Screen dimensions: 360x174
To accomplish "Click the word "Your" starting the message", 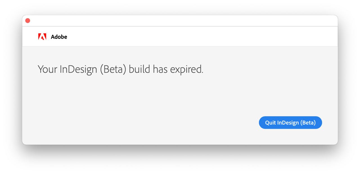I will pos(48,69).
